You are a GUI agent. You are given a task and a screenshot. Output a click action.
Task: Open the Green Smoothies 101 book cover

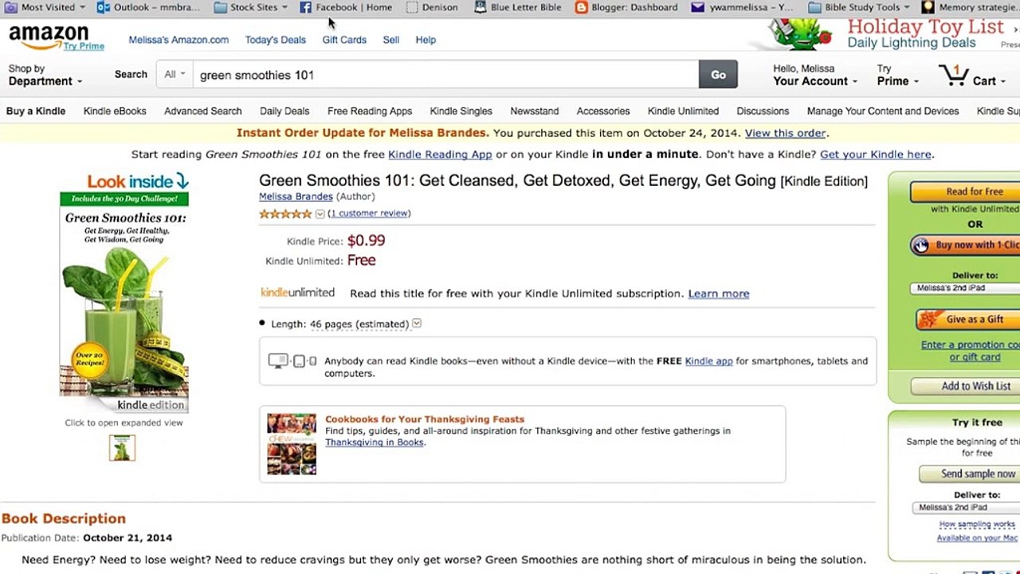tap(124, 301)
